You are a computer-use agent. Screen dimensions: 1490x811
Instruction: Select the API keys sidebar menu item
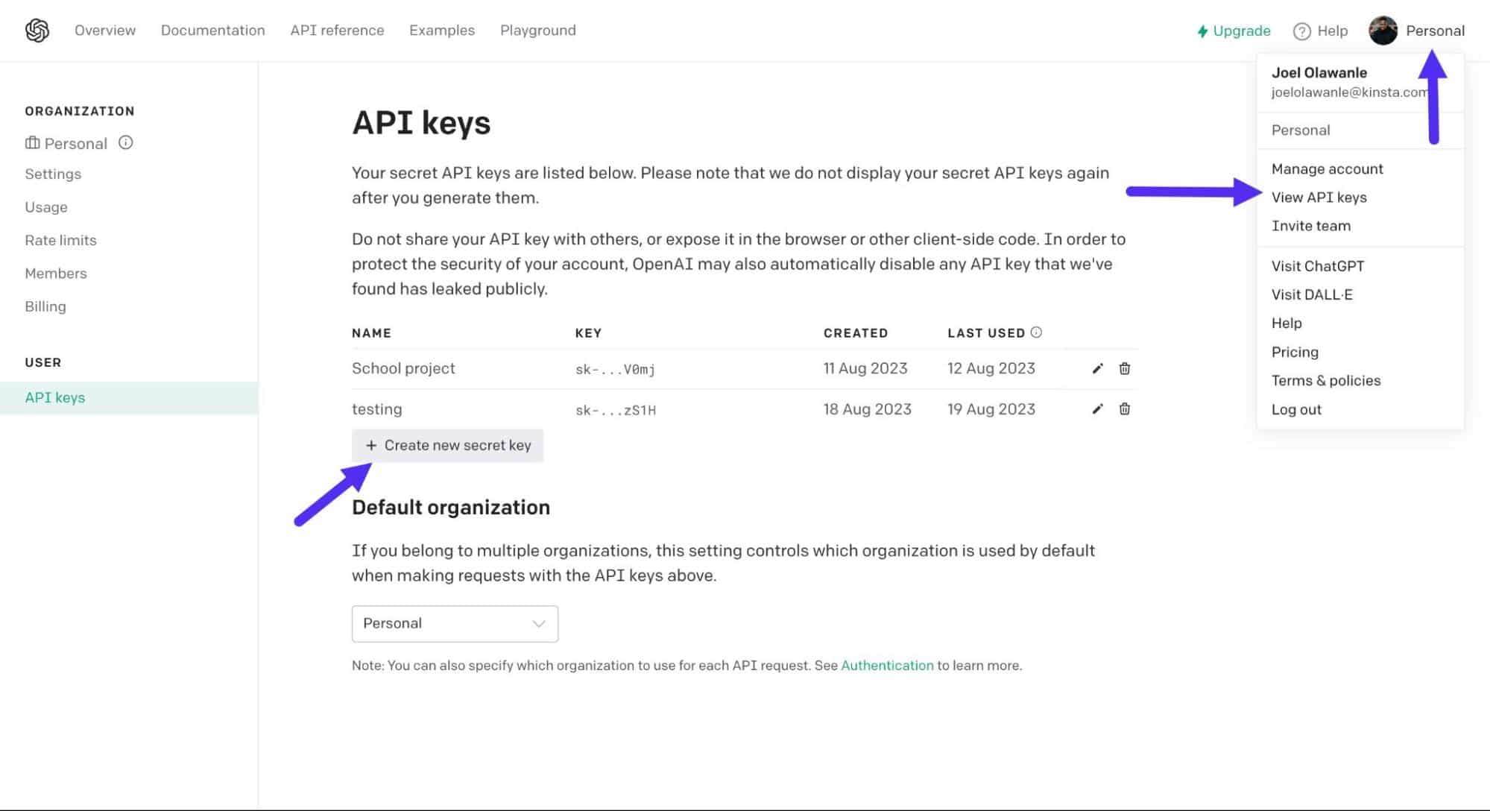point(55,397)
